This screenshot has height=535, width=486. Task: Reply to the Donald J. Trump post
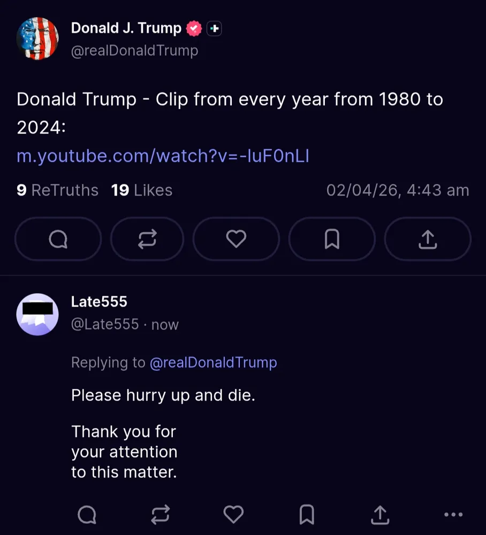coord(58,239)
